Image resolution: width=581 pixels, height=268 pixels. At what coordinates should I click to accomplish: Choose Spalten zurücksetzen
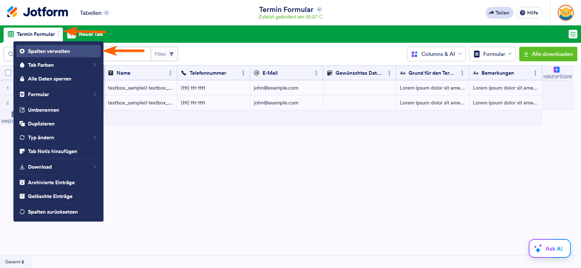pos(58,212)
